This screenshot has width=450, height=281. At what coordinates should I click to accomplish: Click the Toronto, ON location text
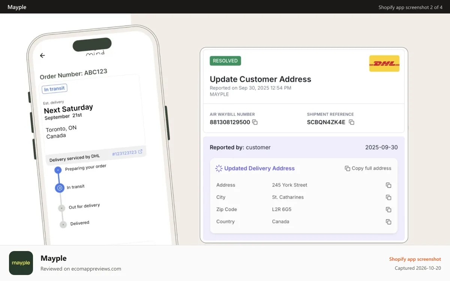[x=61, y=129]
